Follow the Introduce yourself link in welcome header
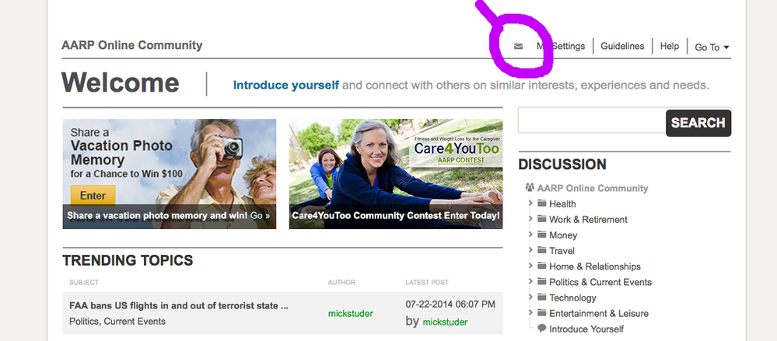This screenshot has width=777, height=341. tap(286, 85)
